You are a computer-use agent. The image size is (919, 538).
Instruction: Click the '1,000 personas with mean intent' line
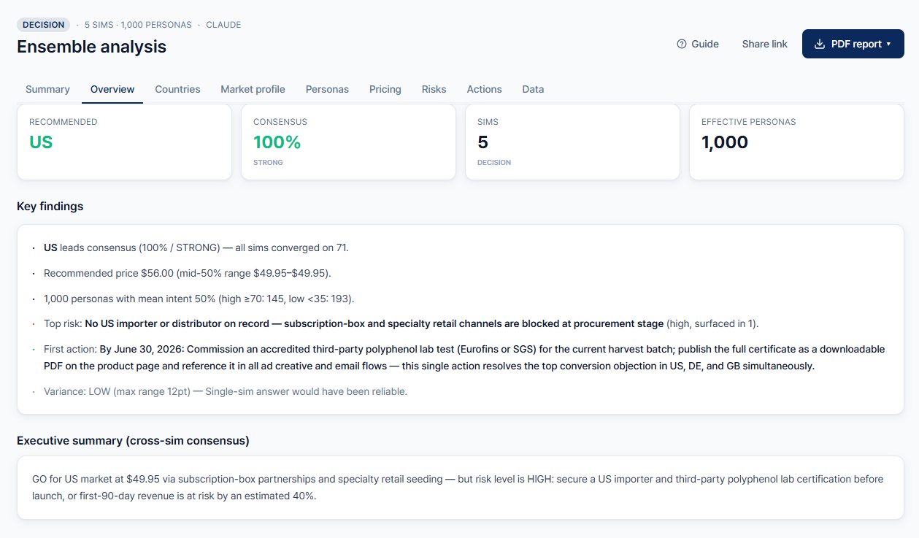point(199,299)
